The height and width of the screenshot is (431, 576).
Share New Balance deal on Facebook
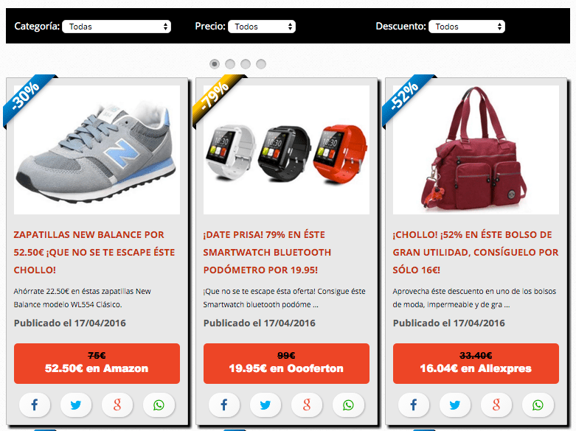click(x=35, y=405)
